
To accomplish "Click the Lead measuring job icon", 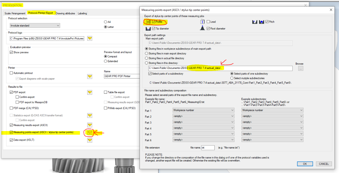I will 202,22.
